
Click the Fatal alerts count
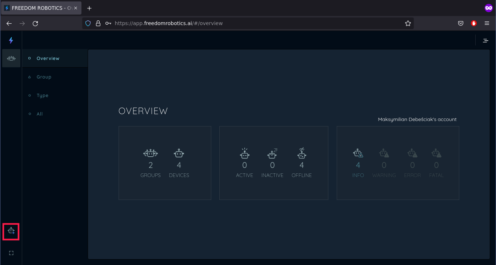[436, 165]
